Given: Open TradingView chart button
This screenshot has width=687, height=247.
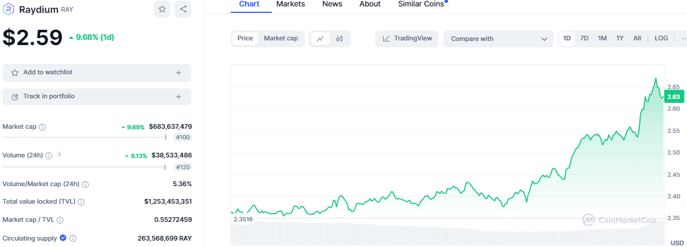Looking at the screenshot, I should [407, 39].
